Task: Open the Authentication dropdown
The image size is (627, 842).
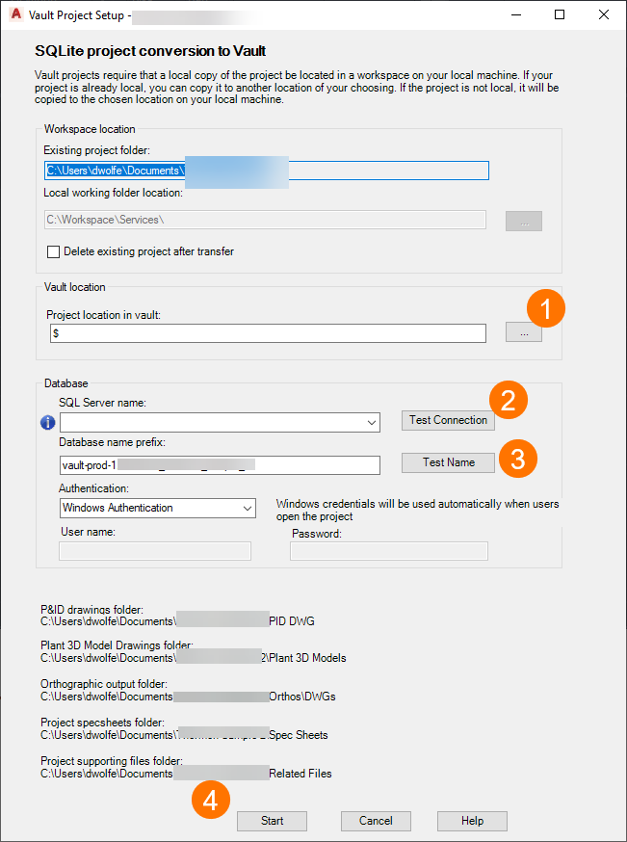Action: (248, 508)
